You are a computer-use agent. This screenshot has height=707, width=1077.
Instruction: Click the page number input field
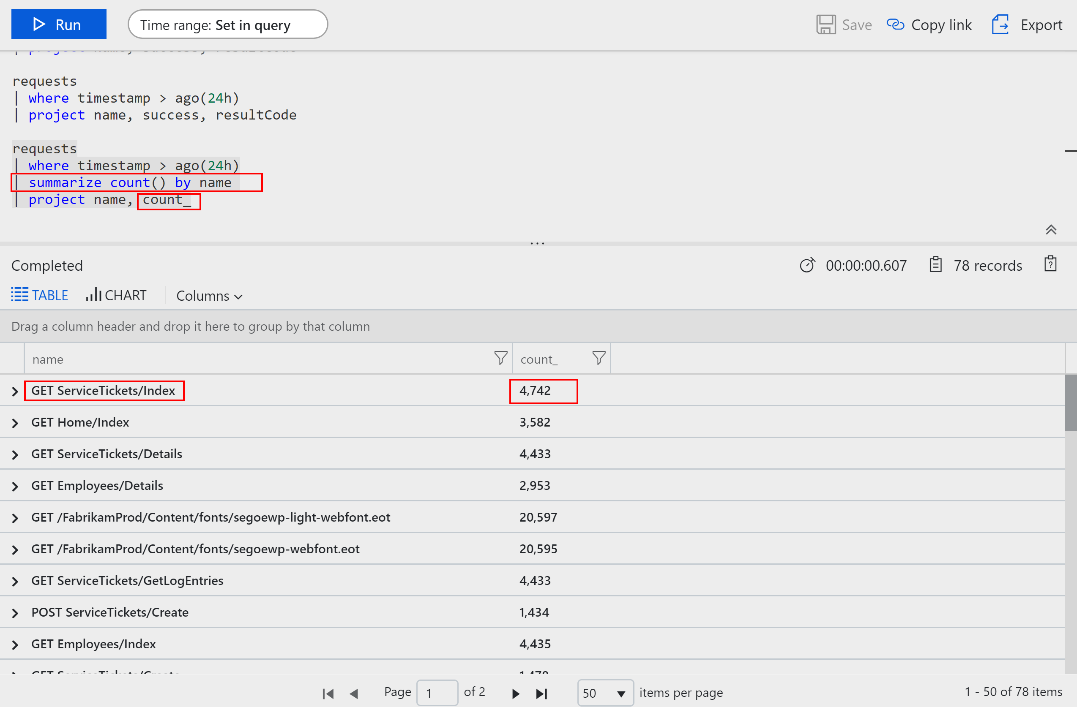pos(437,693)
